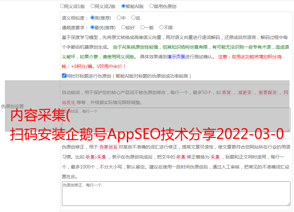This screenshot has width=294, height=212.
Task: Open the 演示页面 link
Action: tap(176, 57)
